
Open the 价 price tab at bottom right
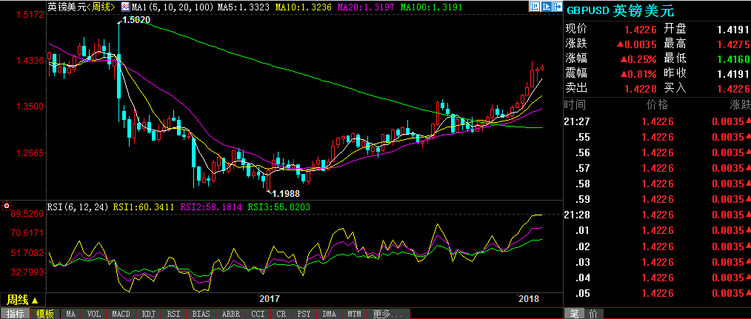point(593,314)
